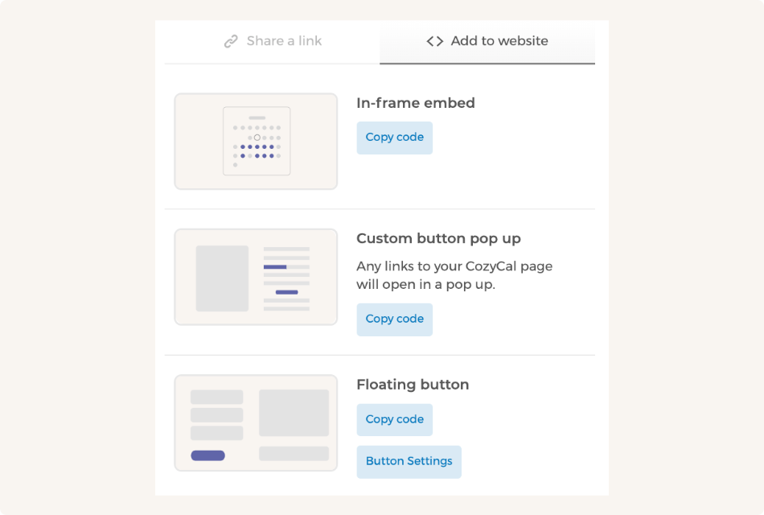The width and height of the screenshot is (764, 515).
Task: Click the link icon beside Share a link
Action: (231, 40)
